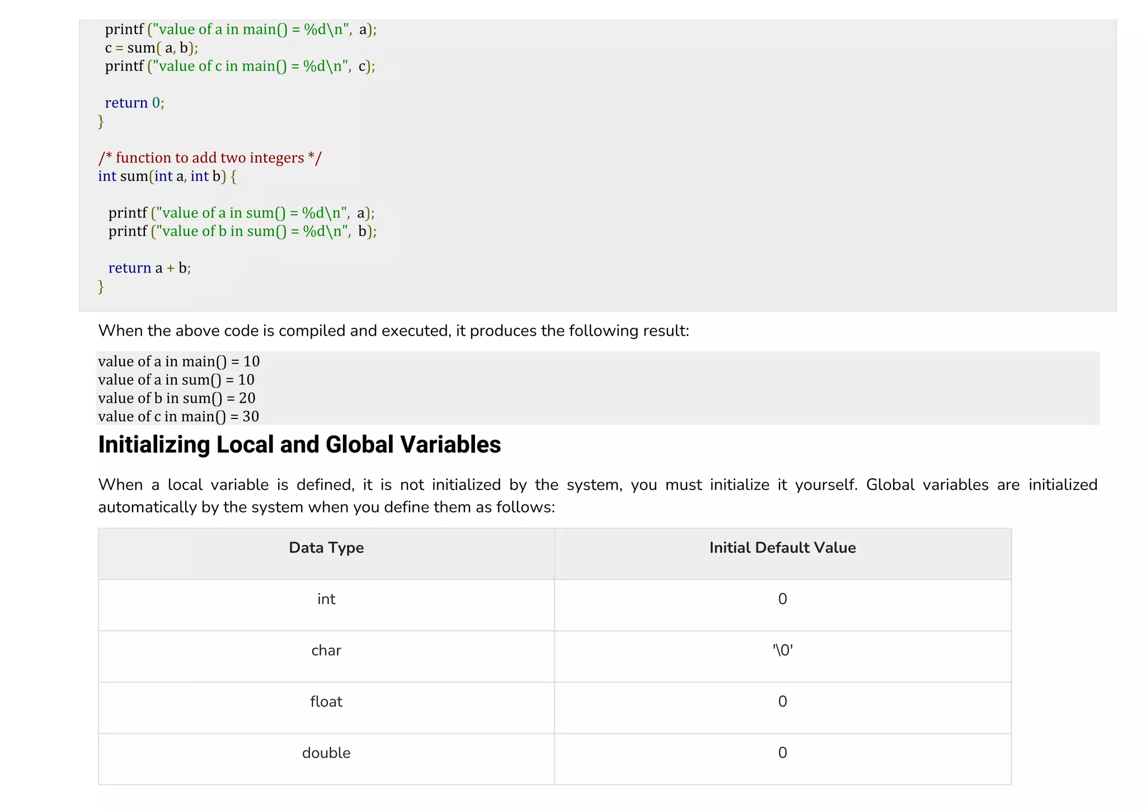Click the 'Initializing Local and Global Variables' heading
Viewport: 1146px width, 810px height.
pos(299,445)
